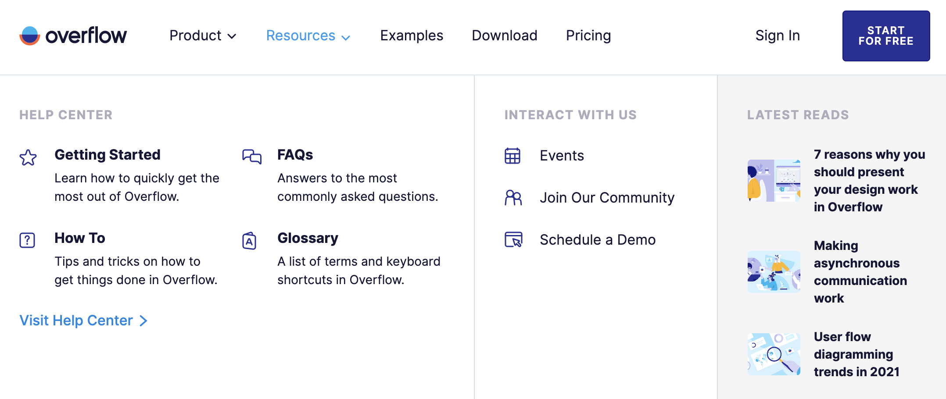
Task: Open the 7 reasons design work article
Action: click(x=869, y=181)
